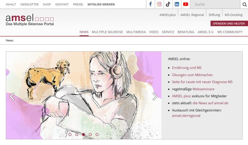Advance carousel with right arrow

155,96
